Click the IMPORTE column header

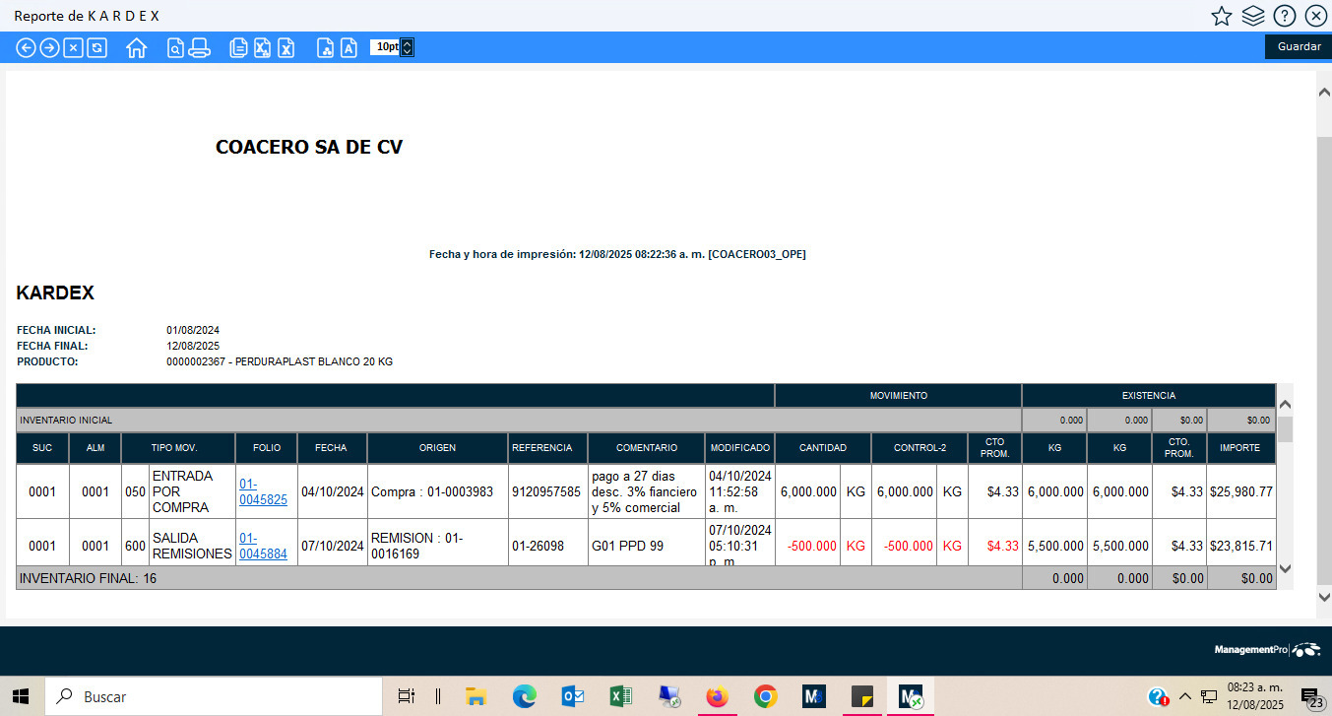[1241, 448]
